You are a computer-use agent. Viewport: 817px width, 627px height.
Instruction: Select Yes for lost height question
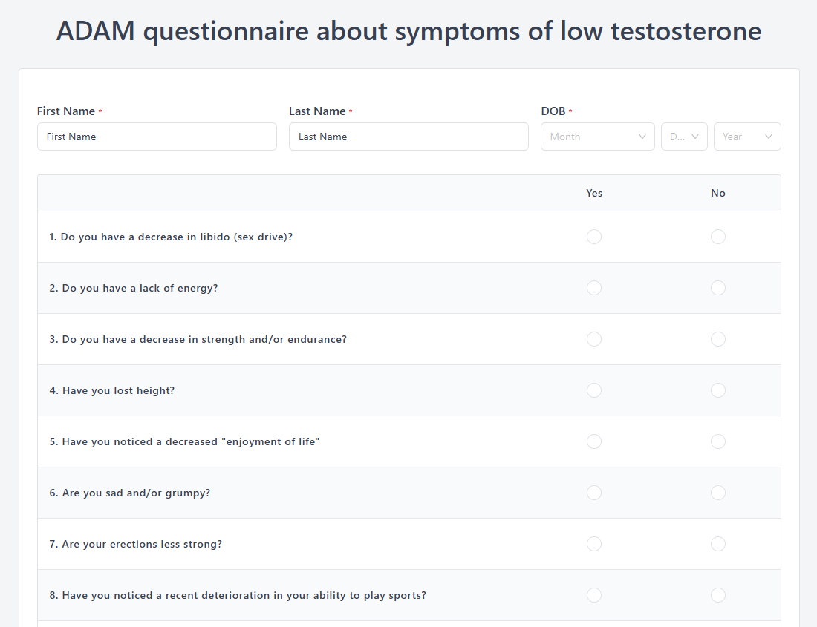click(x=594, y=390)
